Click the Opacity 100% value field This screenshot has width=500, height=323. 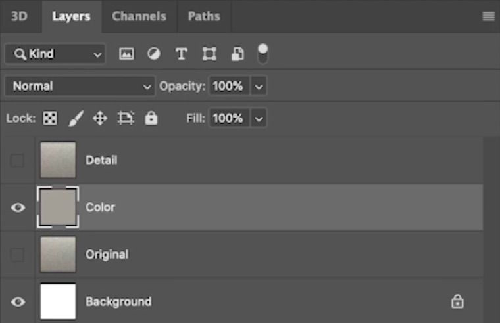coord(229,86)
